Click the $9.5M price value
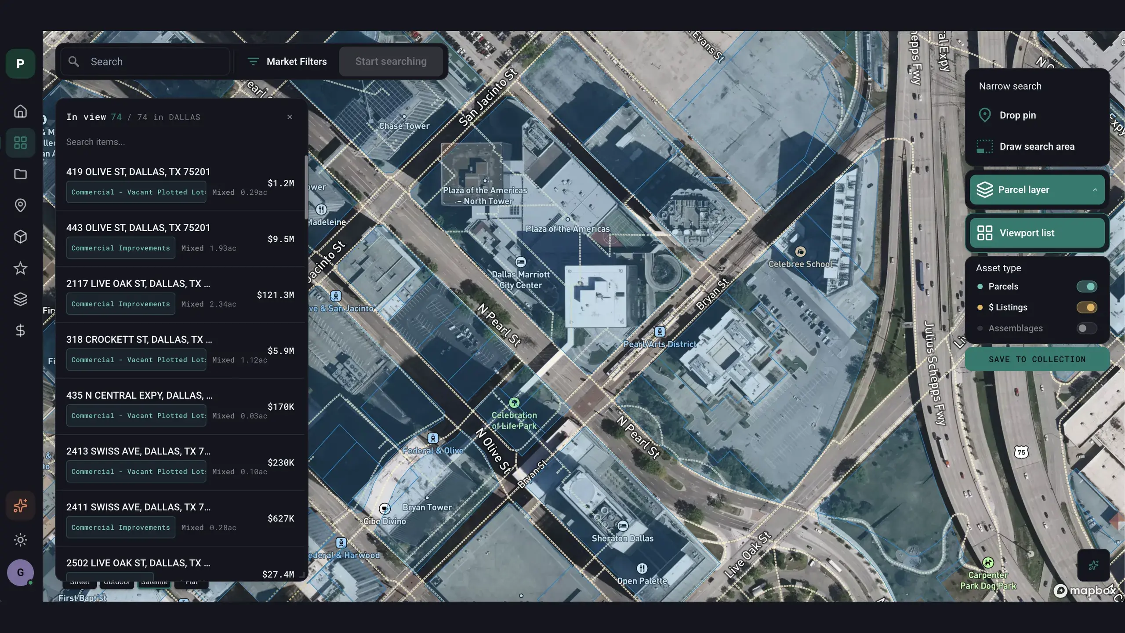The image size is (1125, 633). tap(281, 239)
